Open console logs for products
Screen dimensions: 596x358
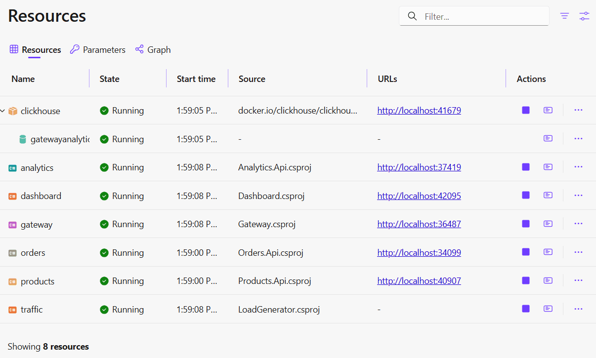click(548, 280)
